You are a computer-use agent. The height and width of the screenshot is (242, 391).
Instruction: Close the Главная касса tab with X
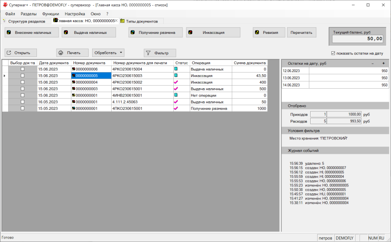coord(116,21)
